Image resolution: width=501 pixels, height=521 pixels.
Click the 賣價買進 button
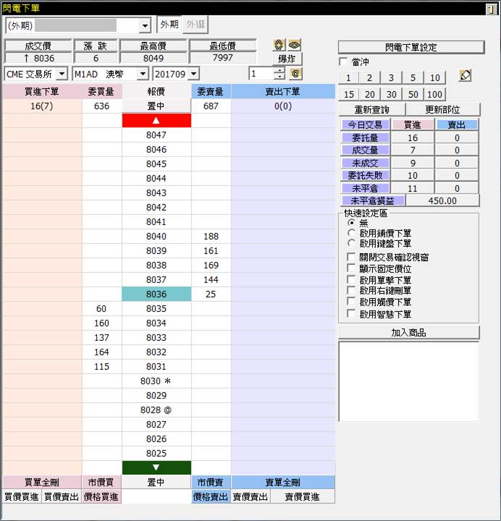click(303, 496)
